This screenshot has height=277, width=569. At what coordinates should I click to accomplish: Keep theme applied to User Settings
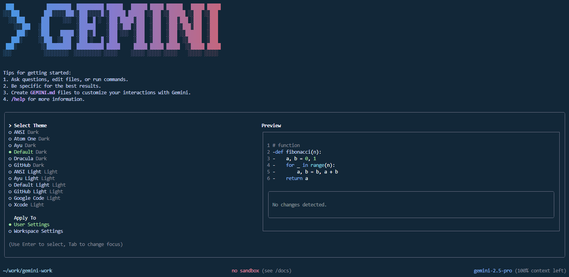pos(31,224)
